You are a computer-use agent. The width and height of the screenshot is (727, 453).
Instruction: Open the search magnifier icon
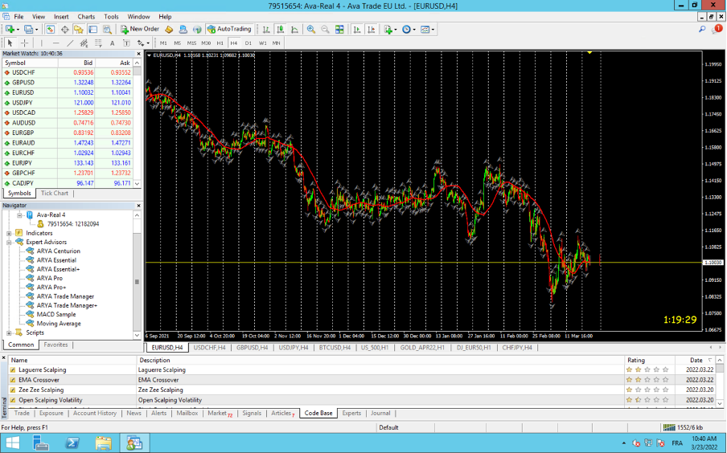[x=702, y=29]
